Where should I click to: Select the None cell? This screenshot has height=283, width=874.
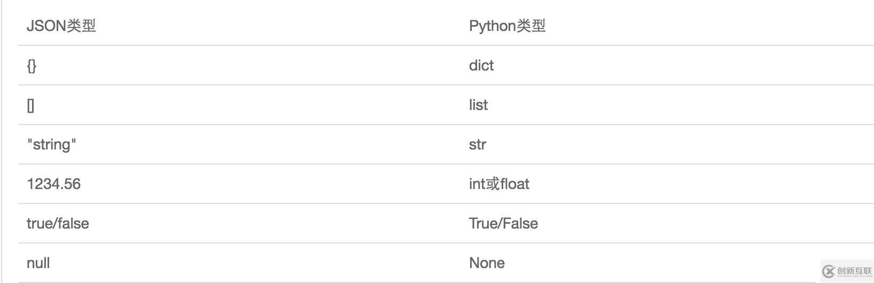pyautogui.click(x=487, y=263)
